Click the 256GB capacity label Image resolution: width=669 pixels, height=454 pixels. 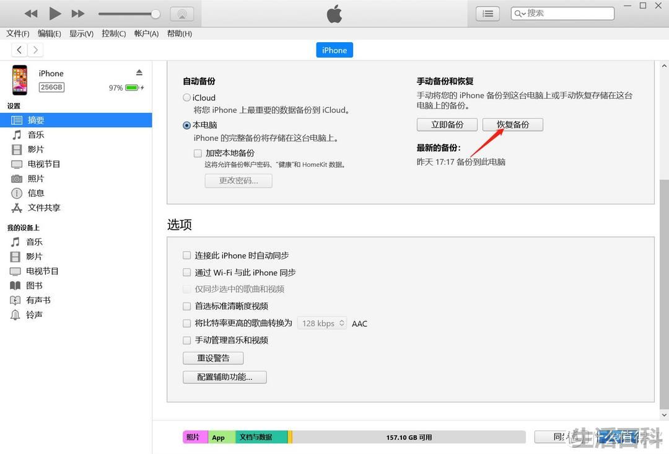pyautogui.click(x=51, y=87)
